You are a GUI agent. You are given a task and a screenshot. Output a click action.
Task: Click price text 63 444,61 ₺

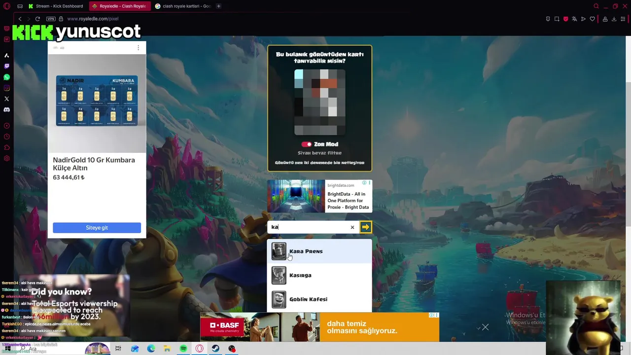click(x=69, y=177)
